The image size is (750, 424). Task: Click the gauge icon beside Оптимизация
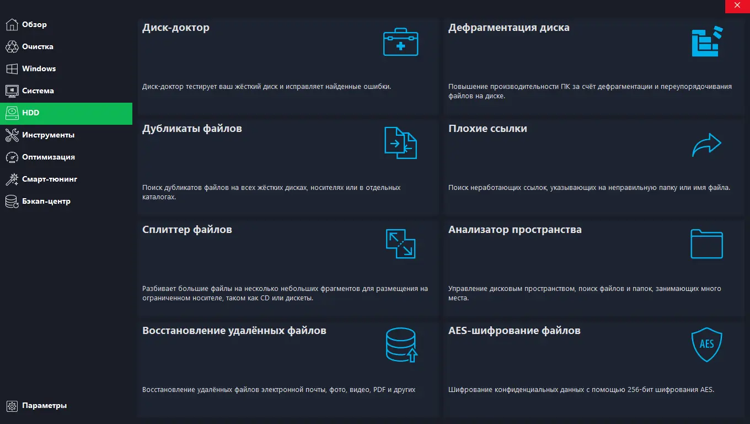click(x=12, y=157)
